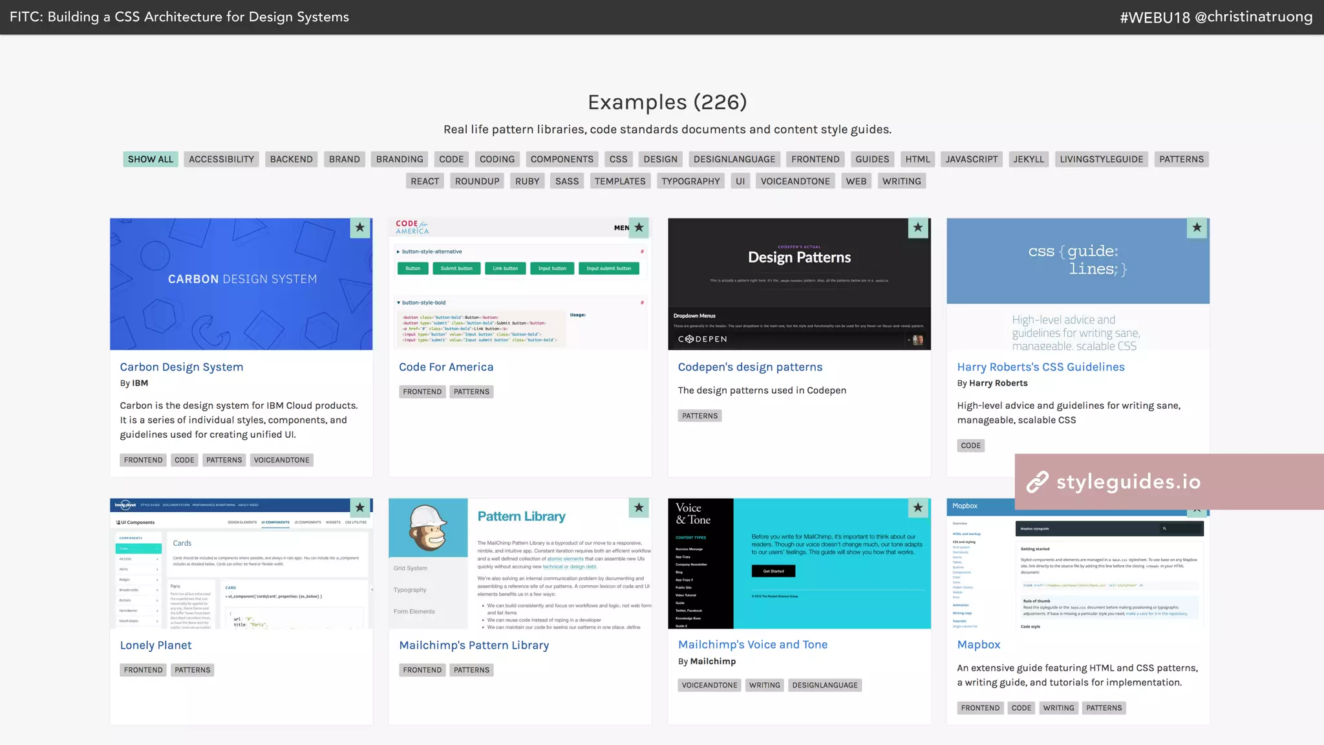Click the CODE tag under Harry Roberts's card

point(970,446)
